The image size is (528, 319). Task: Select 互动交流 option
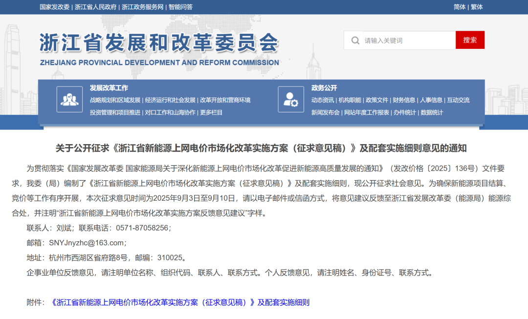[x=459, y=100]
